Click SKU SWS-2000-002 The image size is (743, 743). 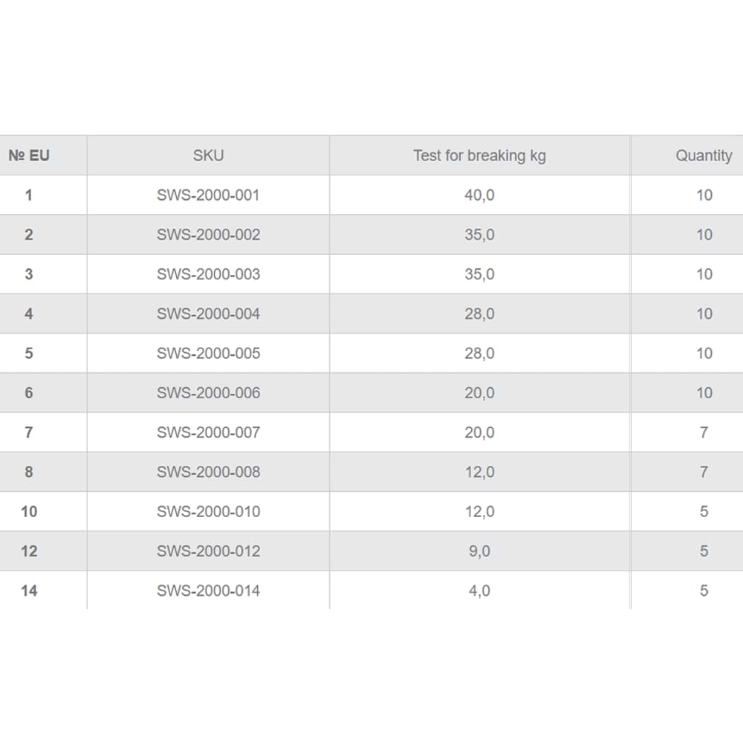point(208,235)
